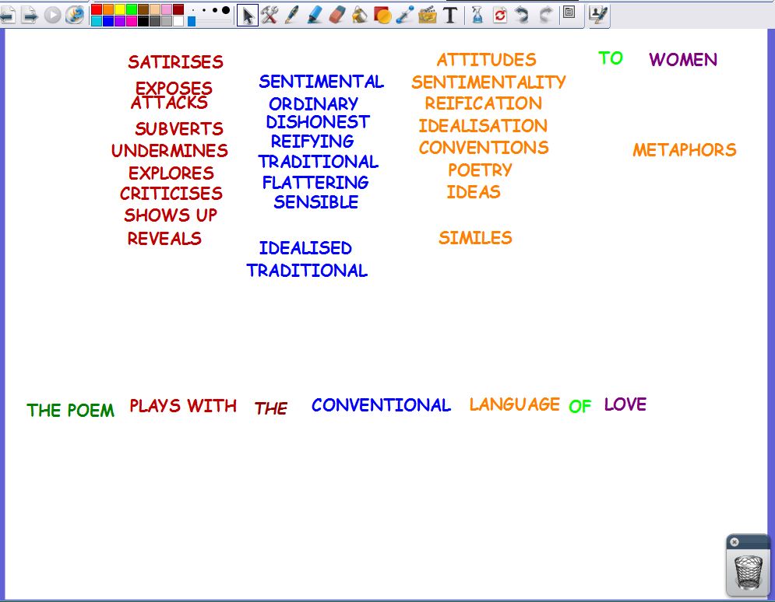Image resolution: width=775 pixels, height=602 pixels.
Task: Pick the Eraser tool
Action: point(336,15)
